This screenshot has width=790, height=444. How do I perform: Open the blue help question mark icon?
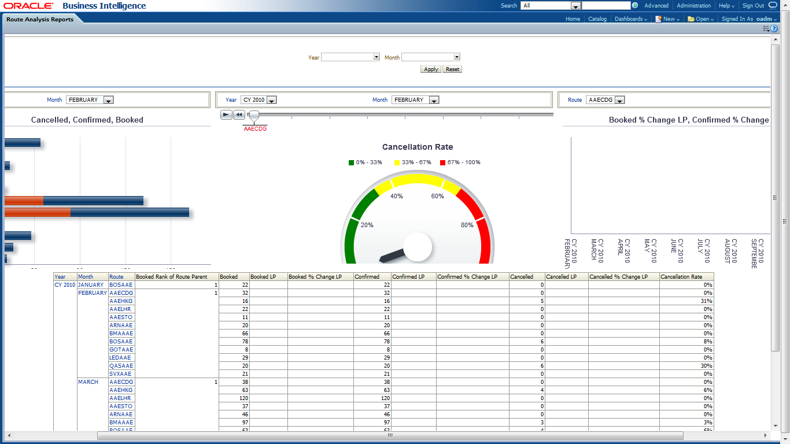pos(774,28)
